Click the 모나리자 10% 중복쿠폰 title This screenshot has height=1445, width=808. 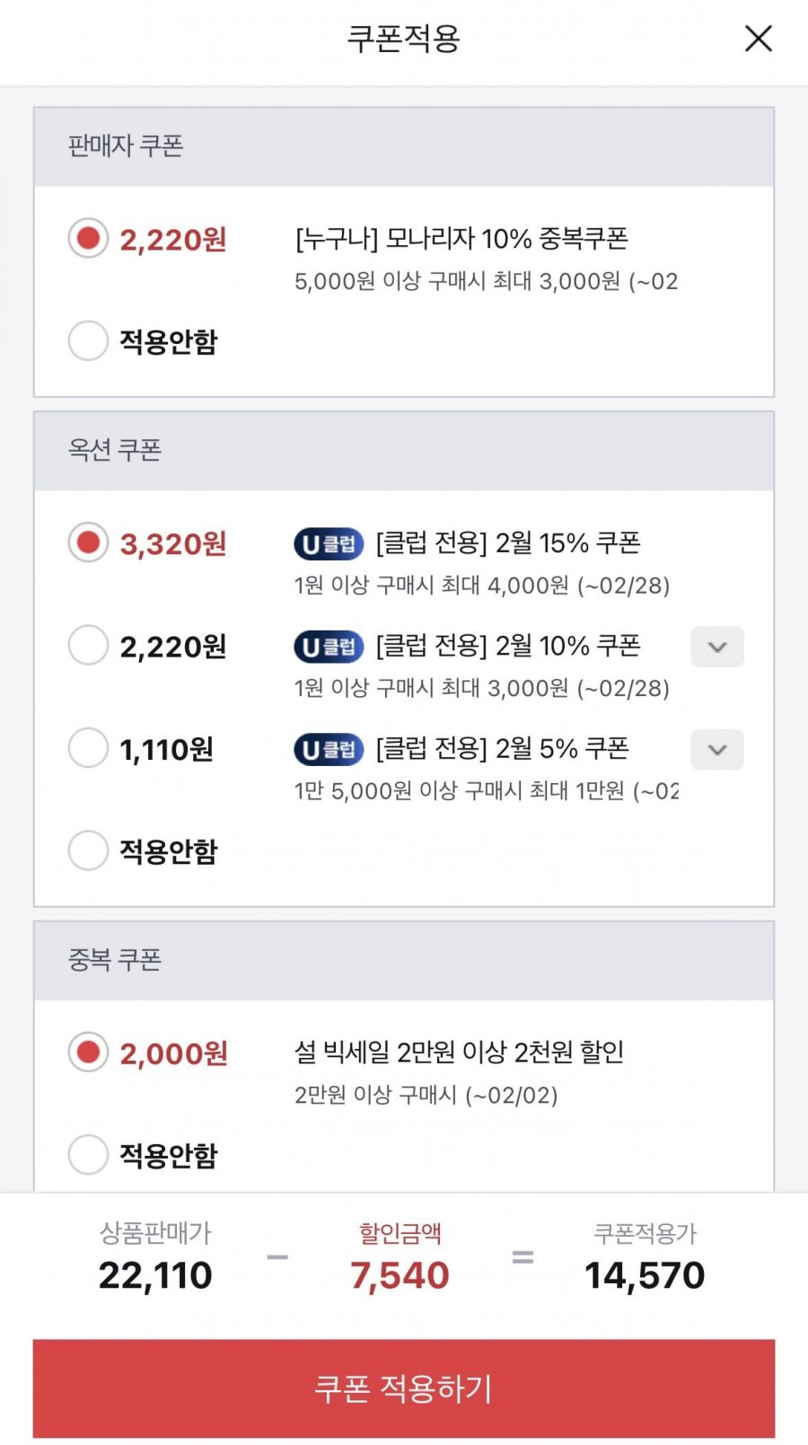point(461,239)
